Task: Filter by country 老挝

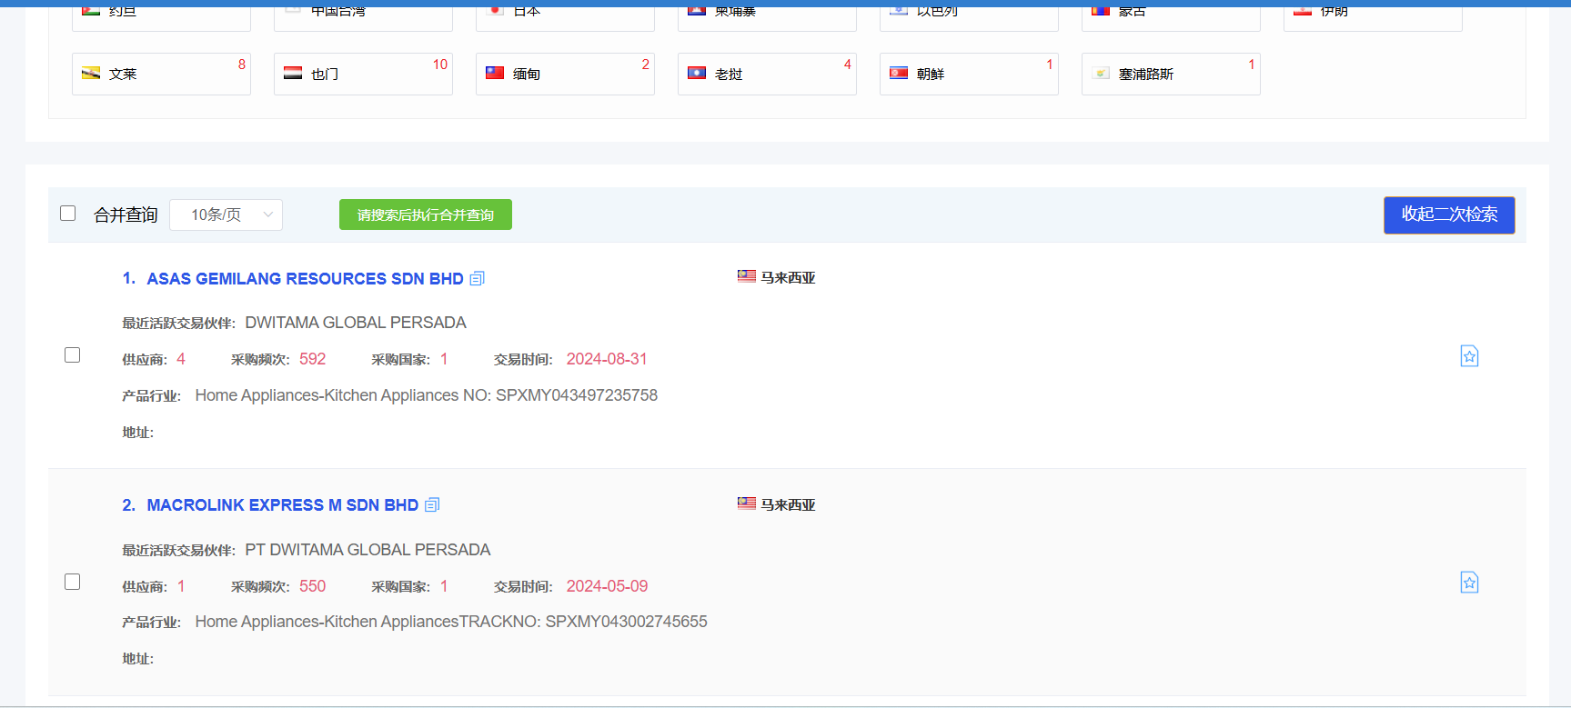Action: point(767,74)
